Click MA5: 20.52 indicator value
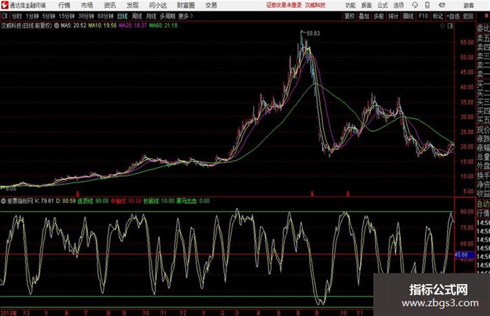The image size is (490, 316). tap(74, 25)
